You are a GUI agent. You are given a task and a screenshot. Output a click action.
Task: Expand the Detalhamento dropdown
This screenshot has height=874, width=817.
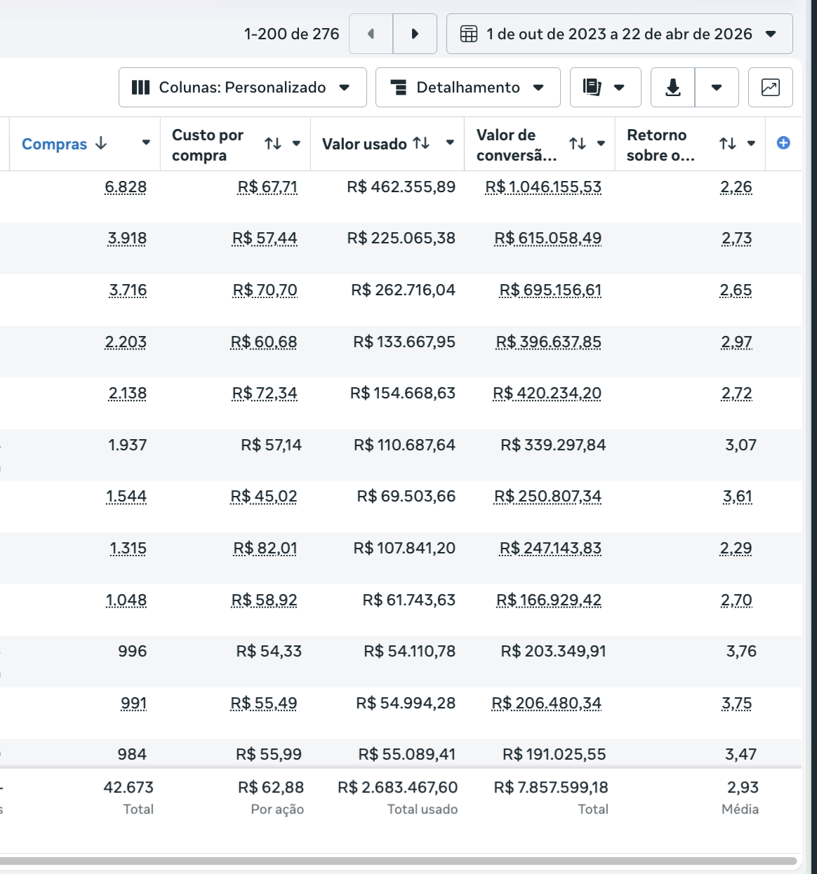tap(467, 87)
